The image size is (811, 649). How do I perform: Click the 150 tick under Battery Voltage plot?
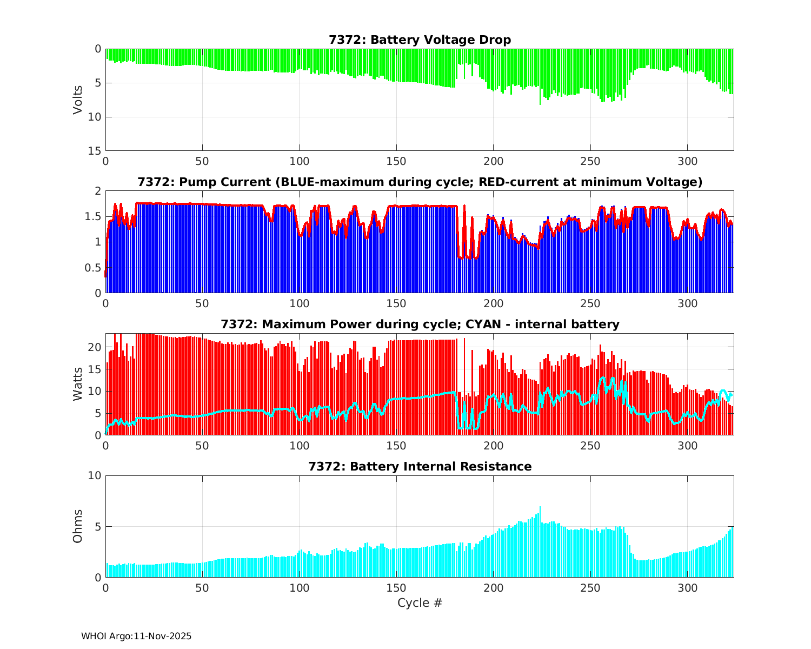coord(396,161)
